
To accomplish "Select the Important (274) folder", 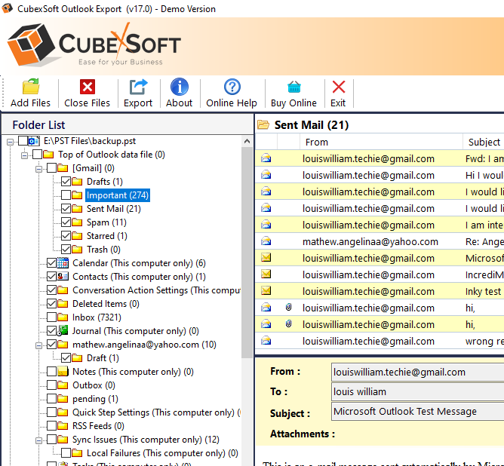I will pos(117,195).
